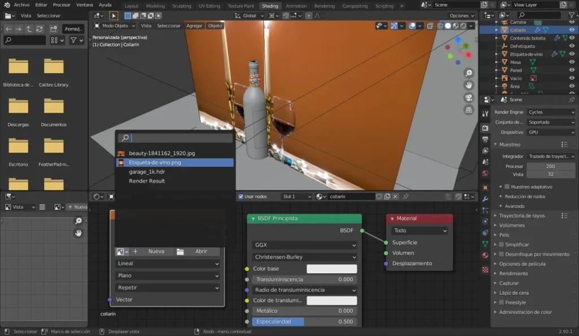The image size is (579, 336).
Task: Switch perspective/orthographic view with grid gizmo
Action: (469, 110)
